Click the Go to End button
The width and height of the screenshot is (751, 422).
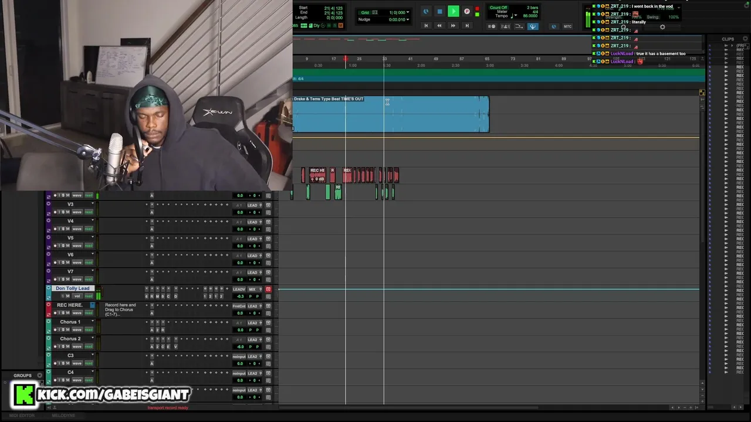tap(466, 26)
